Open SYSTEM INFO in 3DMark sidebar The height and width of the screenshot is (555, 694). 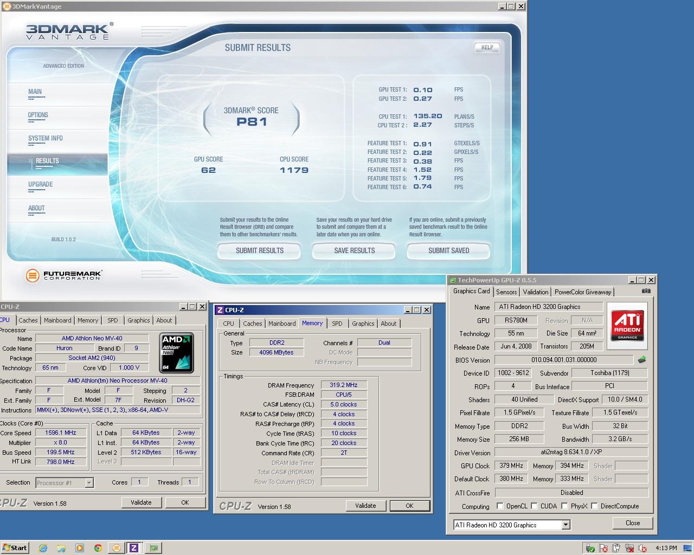click(46, 138)
